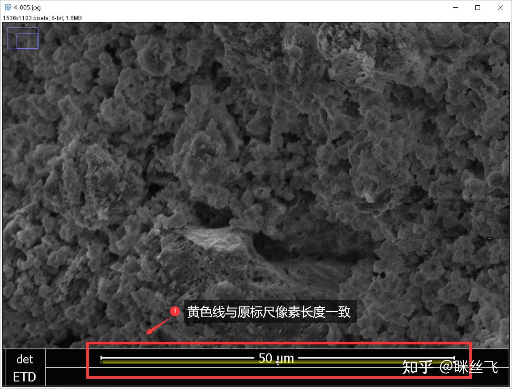Maximize the 4_005.jpg image window
The image size is (512, 389).
(477, 7)
